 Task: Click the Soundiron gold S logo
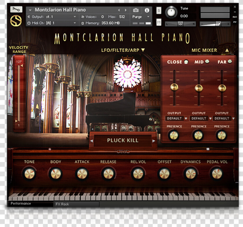pos(16,21)
